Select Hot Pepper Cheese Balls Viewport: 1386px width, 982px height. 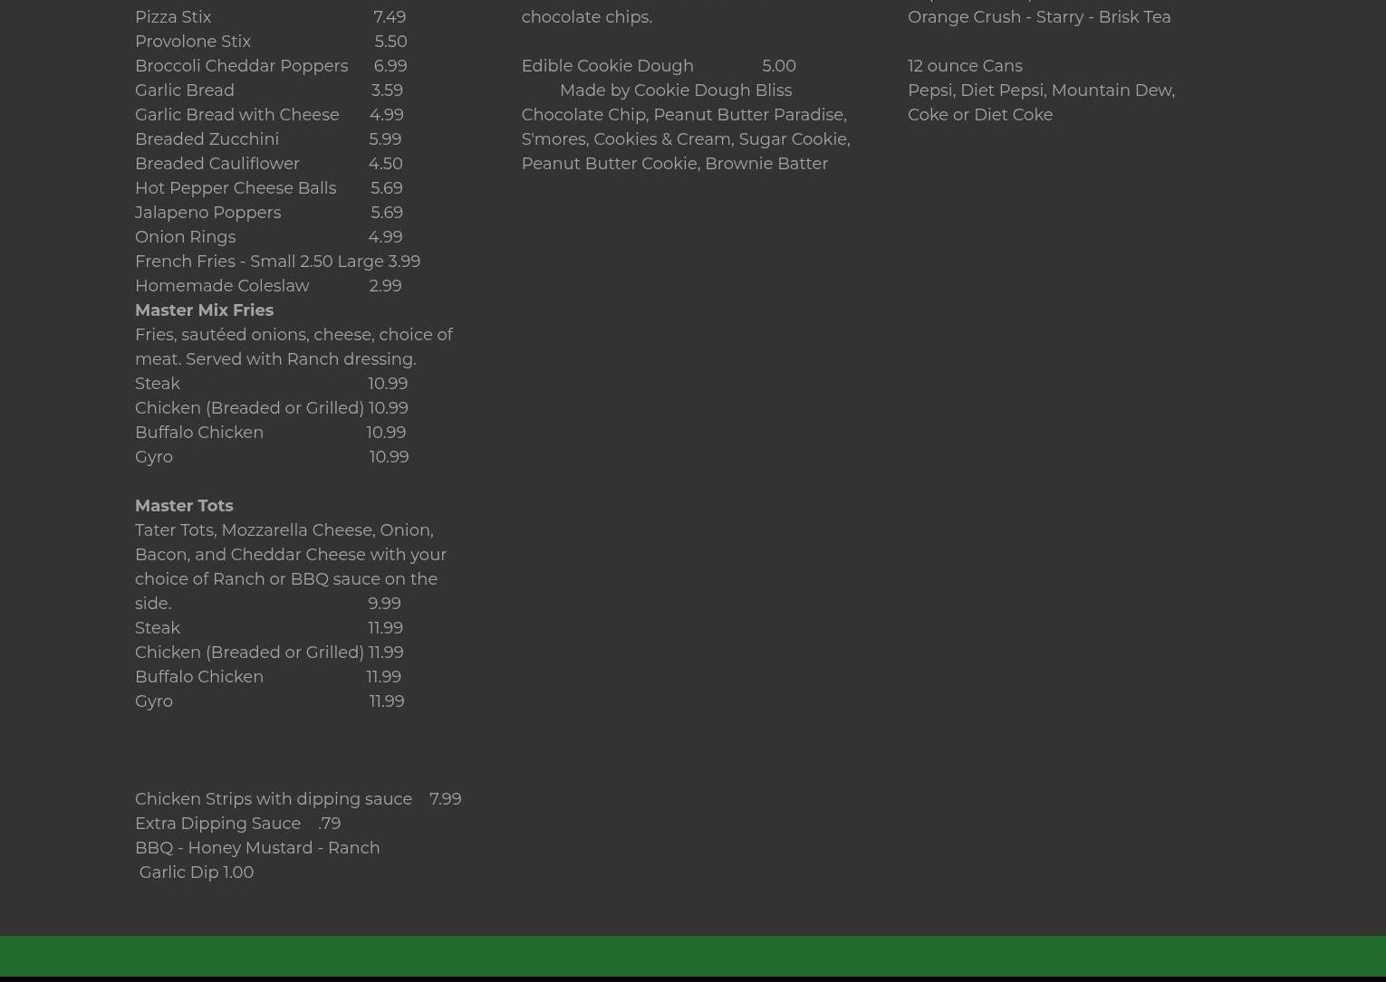coord(236,188)
